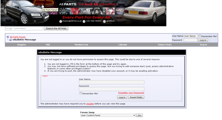
Task: Click the icon next to @A8Parts in the banner
Action: tap(104, 21)
